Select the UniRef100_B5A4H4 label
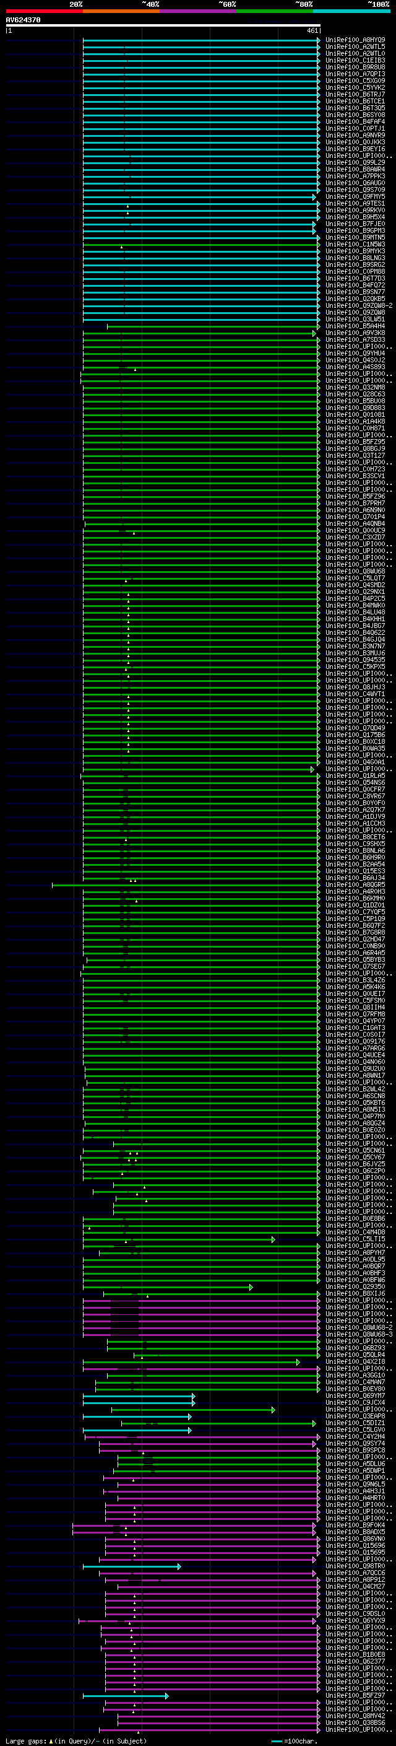396x1746 pixels. (x=355, y=326)
